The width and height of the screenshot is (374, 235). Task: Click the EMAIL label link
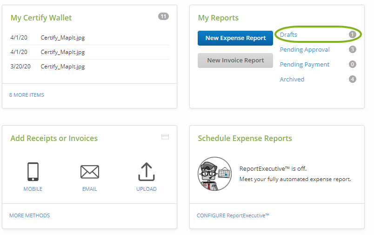[x=90, y=189]
